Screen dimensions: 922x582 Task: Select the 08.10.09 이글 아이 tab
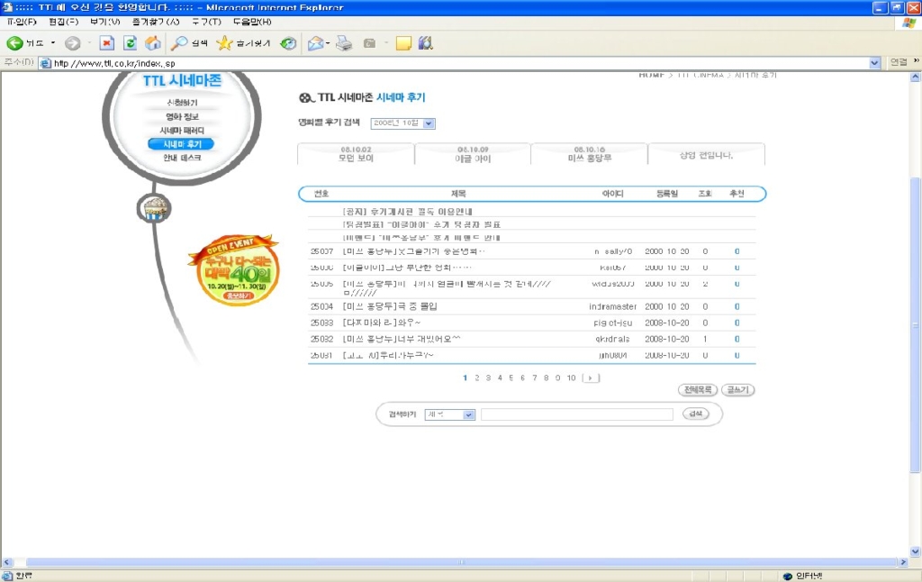(473, 154)
